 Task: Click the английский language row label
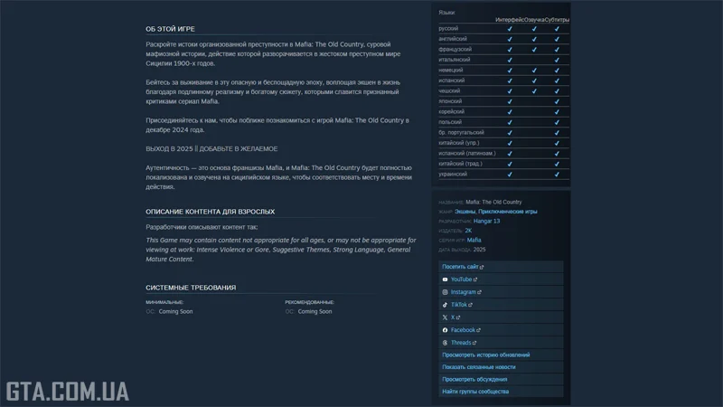click(x=453, y=39)
